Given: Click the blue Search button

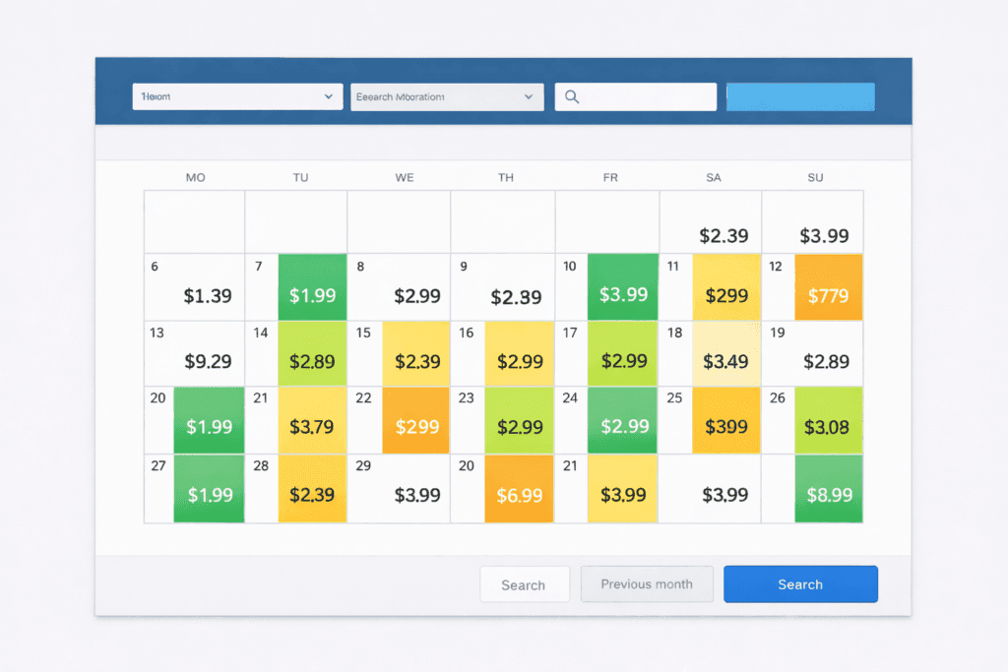Looking at the screenshot, I should (799, 584).
